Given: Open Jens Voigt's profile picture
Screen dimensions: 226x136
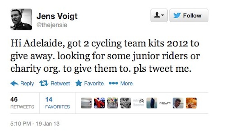Looking at the screenshot, I should pyautogui.click(x=21, y=19).
